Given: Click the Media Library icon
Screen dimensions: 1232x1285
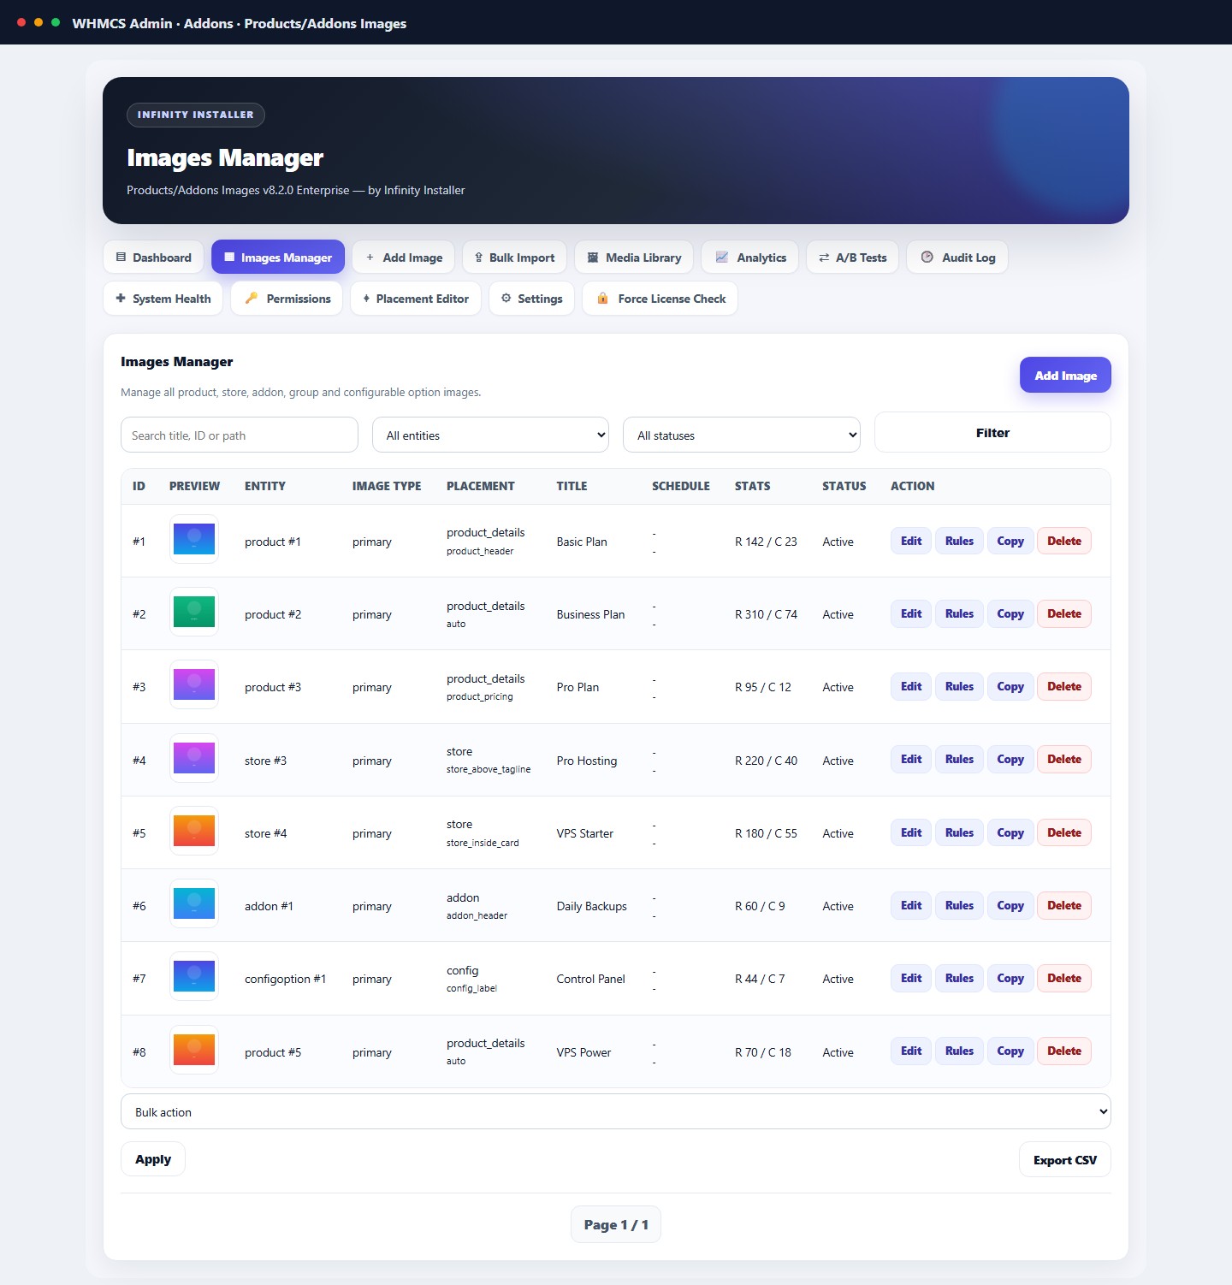Looking at the screenshot, I should (x=592, y=258).
